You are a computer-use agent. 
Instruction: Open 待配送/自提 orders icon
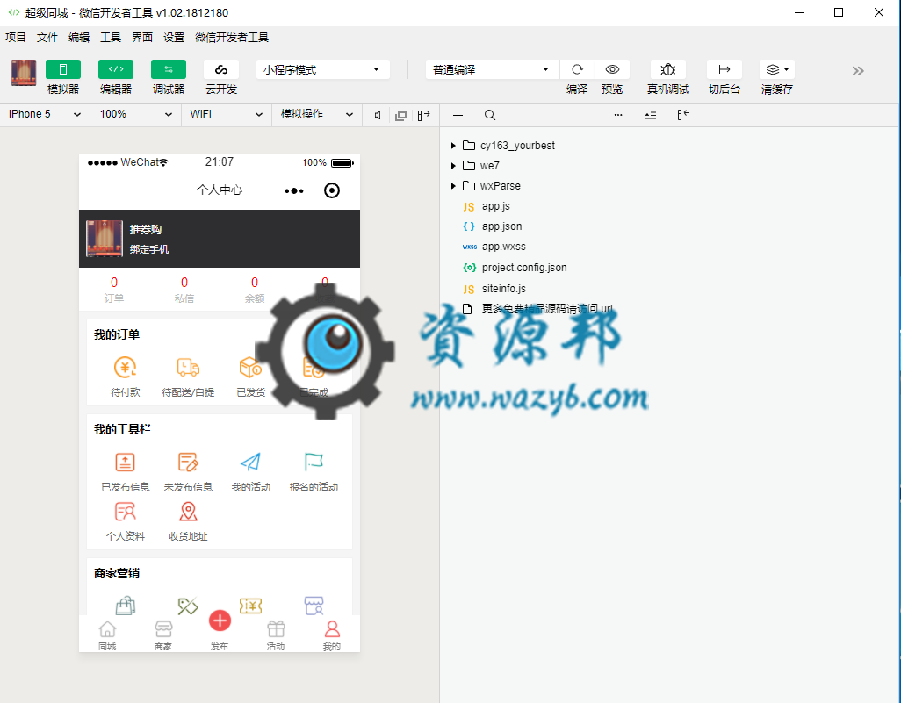(x=188, y=368)
